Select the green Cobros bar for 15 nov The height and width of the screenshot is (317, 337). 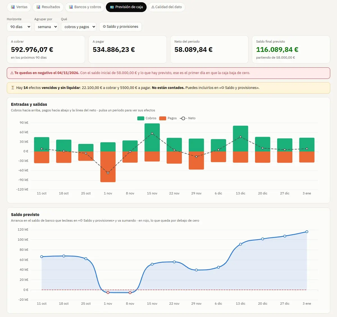(152, 137)
